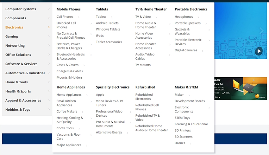Expand Drones submenu chevron
Viewport: 269px width, 155px height.
(191, 143)
